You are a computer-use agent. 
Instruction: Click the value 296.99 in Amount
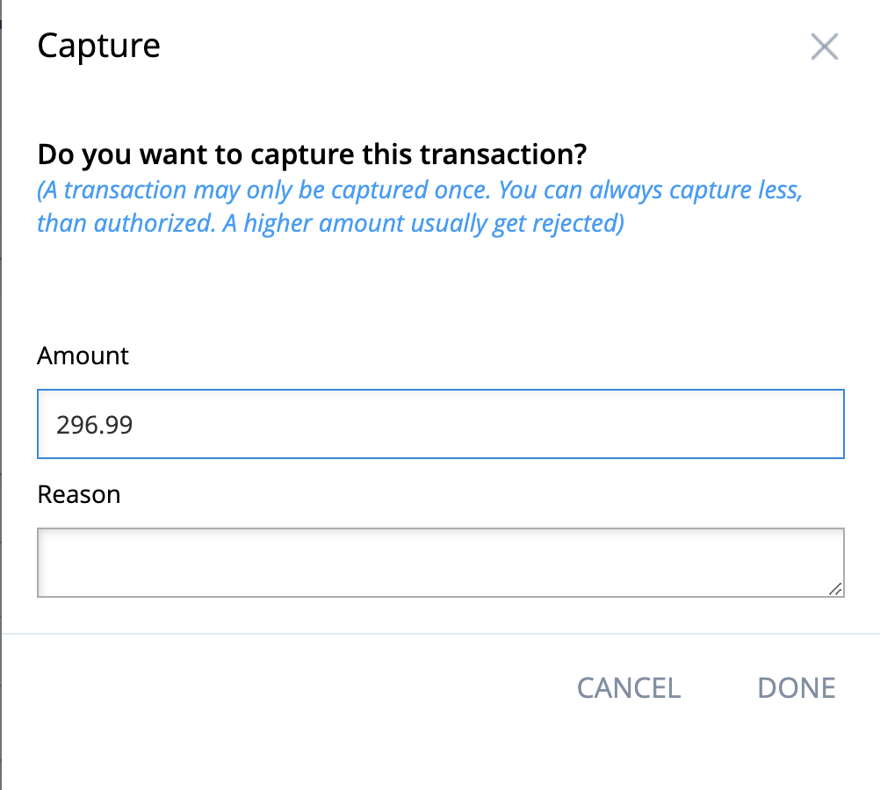tap(94, 424)
